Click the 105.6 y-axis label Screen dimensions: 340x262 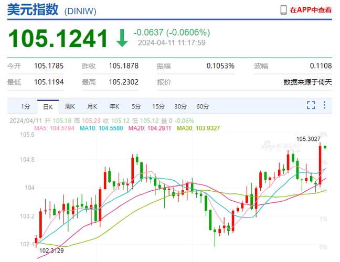pyautogui.click(x=27, y=135)
